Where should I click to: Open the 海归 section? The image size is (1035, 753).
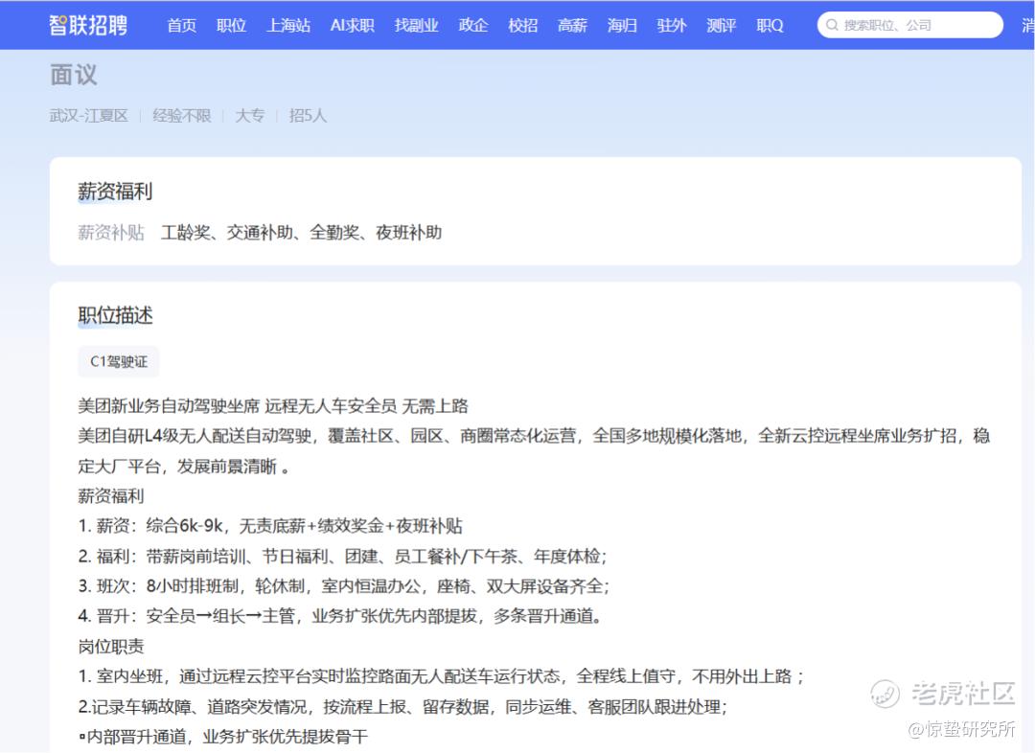(x=622, y=25)
